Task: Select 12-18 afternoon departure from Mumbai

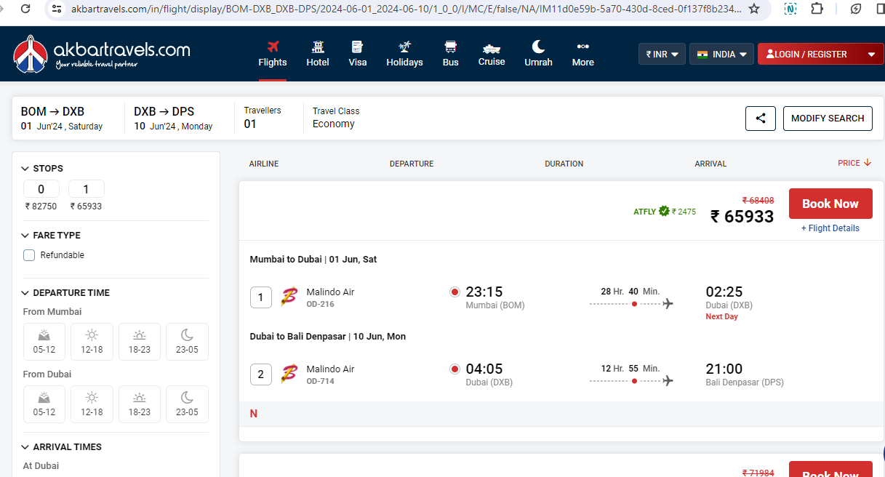Action: 92,342
